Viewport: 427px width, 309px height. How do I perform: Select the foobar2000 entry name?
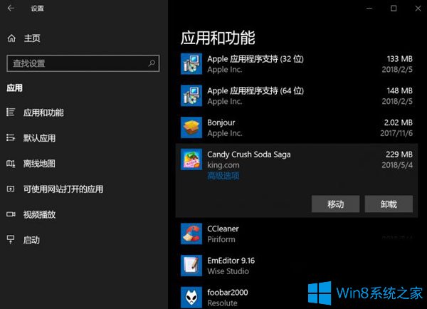[228, 293]
